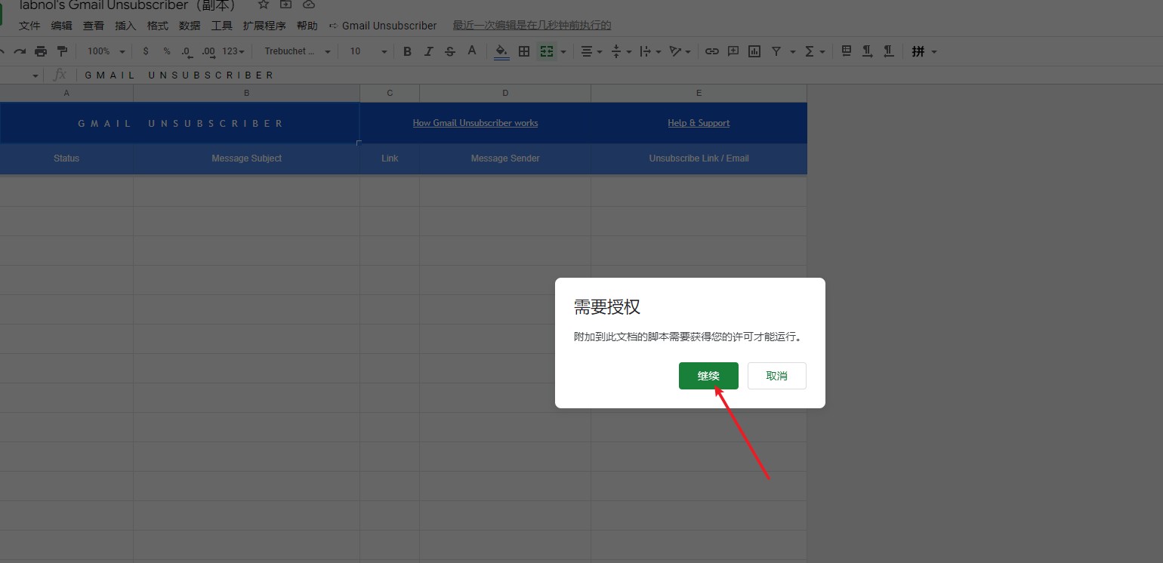Open the vertical align dropdown
Screen dimensions: 1163x563
click(620, 51)
